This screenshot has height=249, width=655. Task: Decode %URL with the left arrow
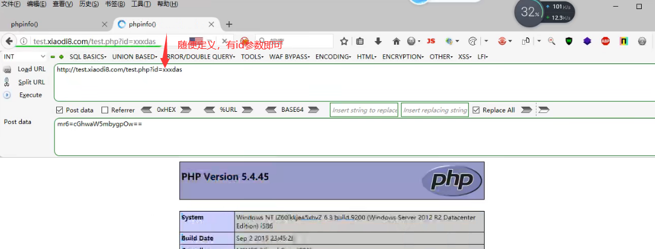click(x=209, y=110)
